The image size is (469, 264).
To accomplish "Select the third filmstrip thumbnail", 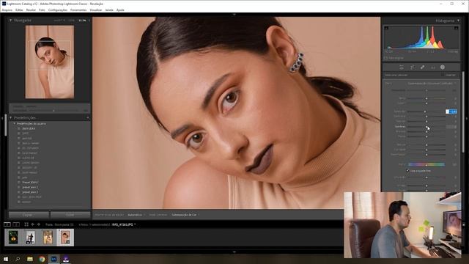I will pyautogui.click(x=48, y=238).
